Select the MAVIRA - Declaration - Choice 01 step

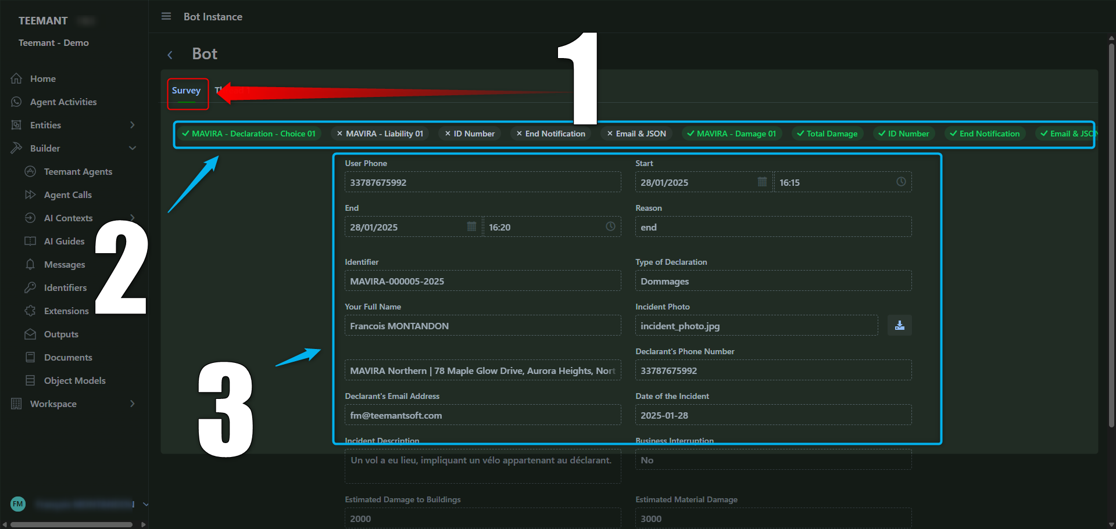(249, 134)
